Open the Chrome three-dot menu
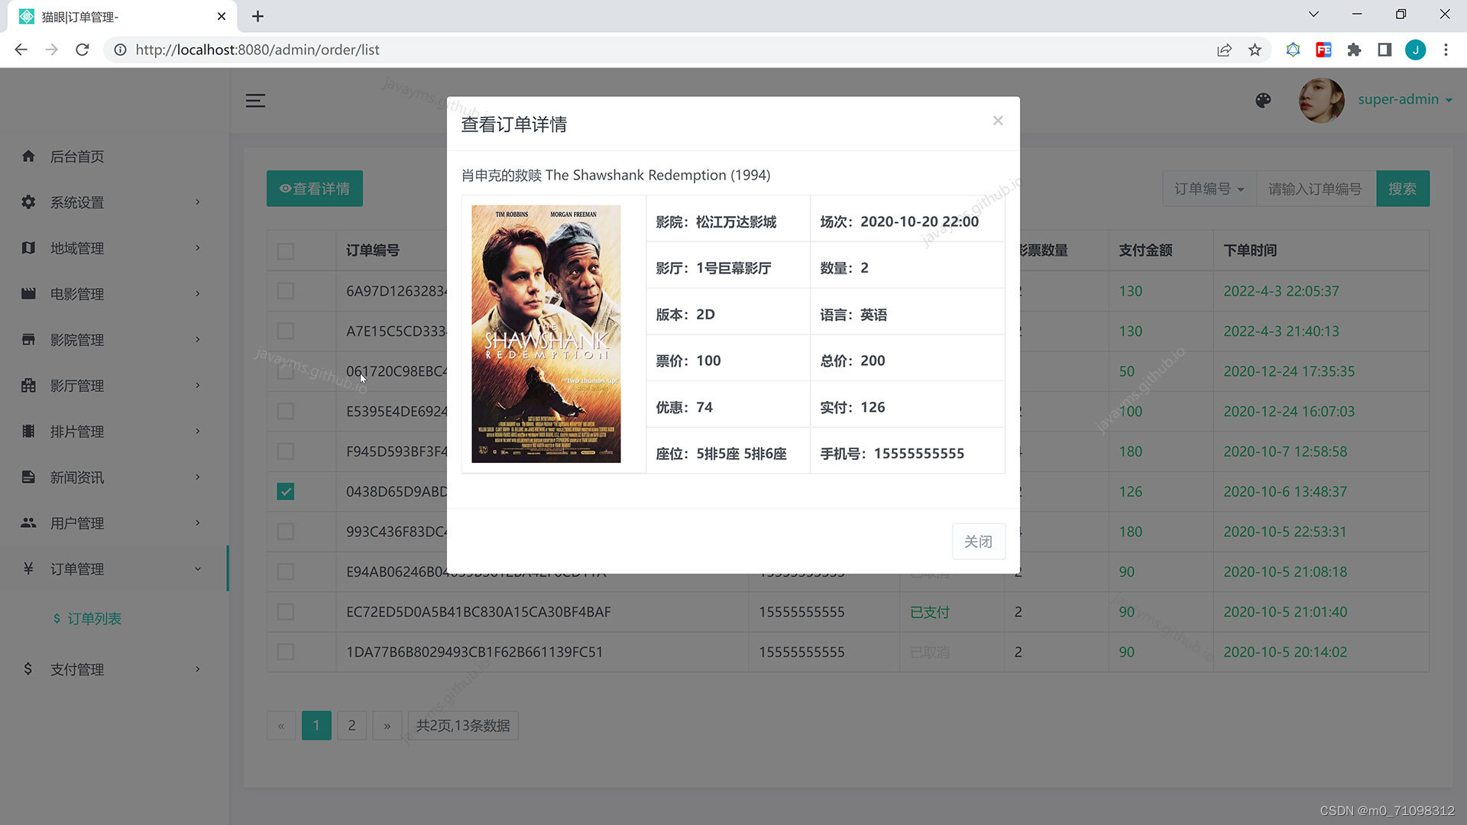Screen dimensions: 1467x825 click(x=1446, y=50)
